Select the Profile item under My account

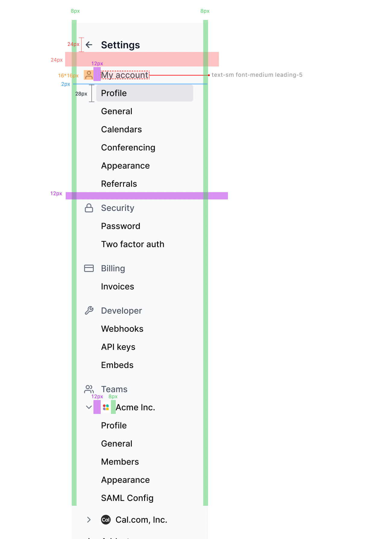[114, 93]
